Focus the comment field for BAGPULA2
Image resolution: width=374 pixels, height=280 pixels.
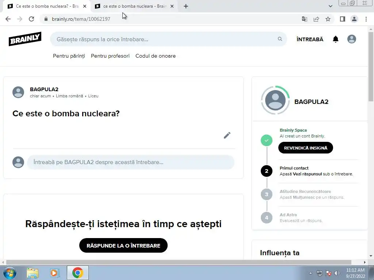[131, 162]
